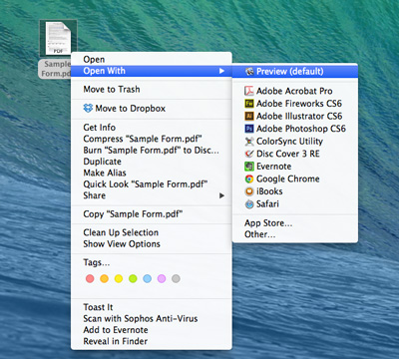399x359 pixels.
Task: Click the Sample Form.pdf file name label
Action: point(55,69)
